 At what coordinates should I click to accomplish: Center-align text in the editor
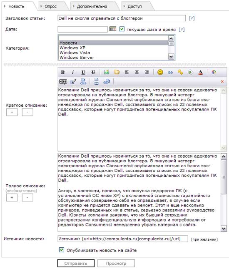[137, 72]
